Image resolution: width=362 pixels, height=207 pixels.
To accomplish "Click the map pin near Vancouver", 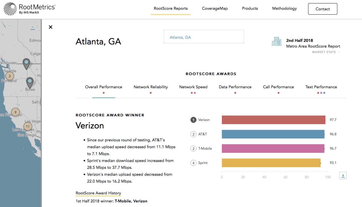I will 26,63.
